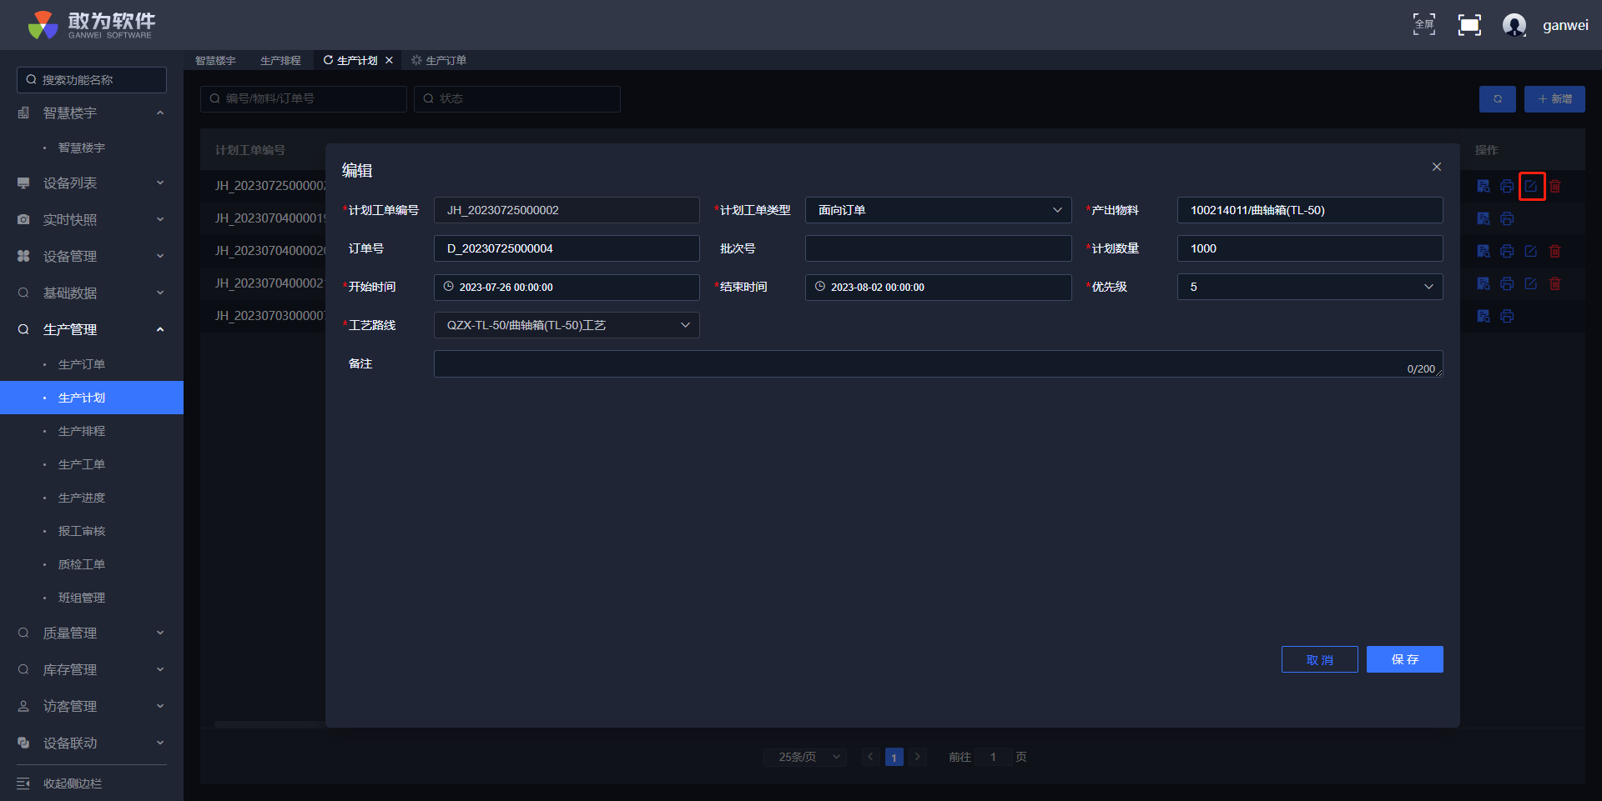Close the 编辑 dialog with X icon
The width and height of the screenshot is (1602, 801).
pos(1437,167)
